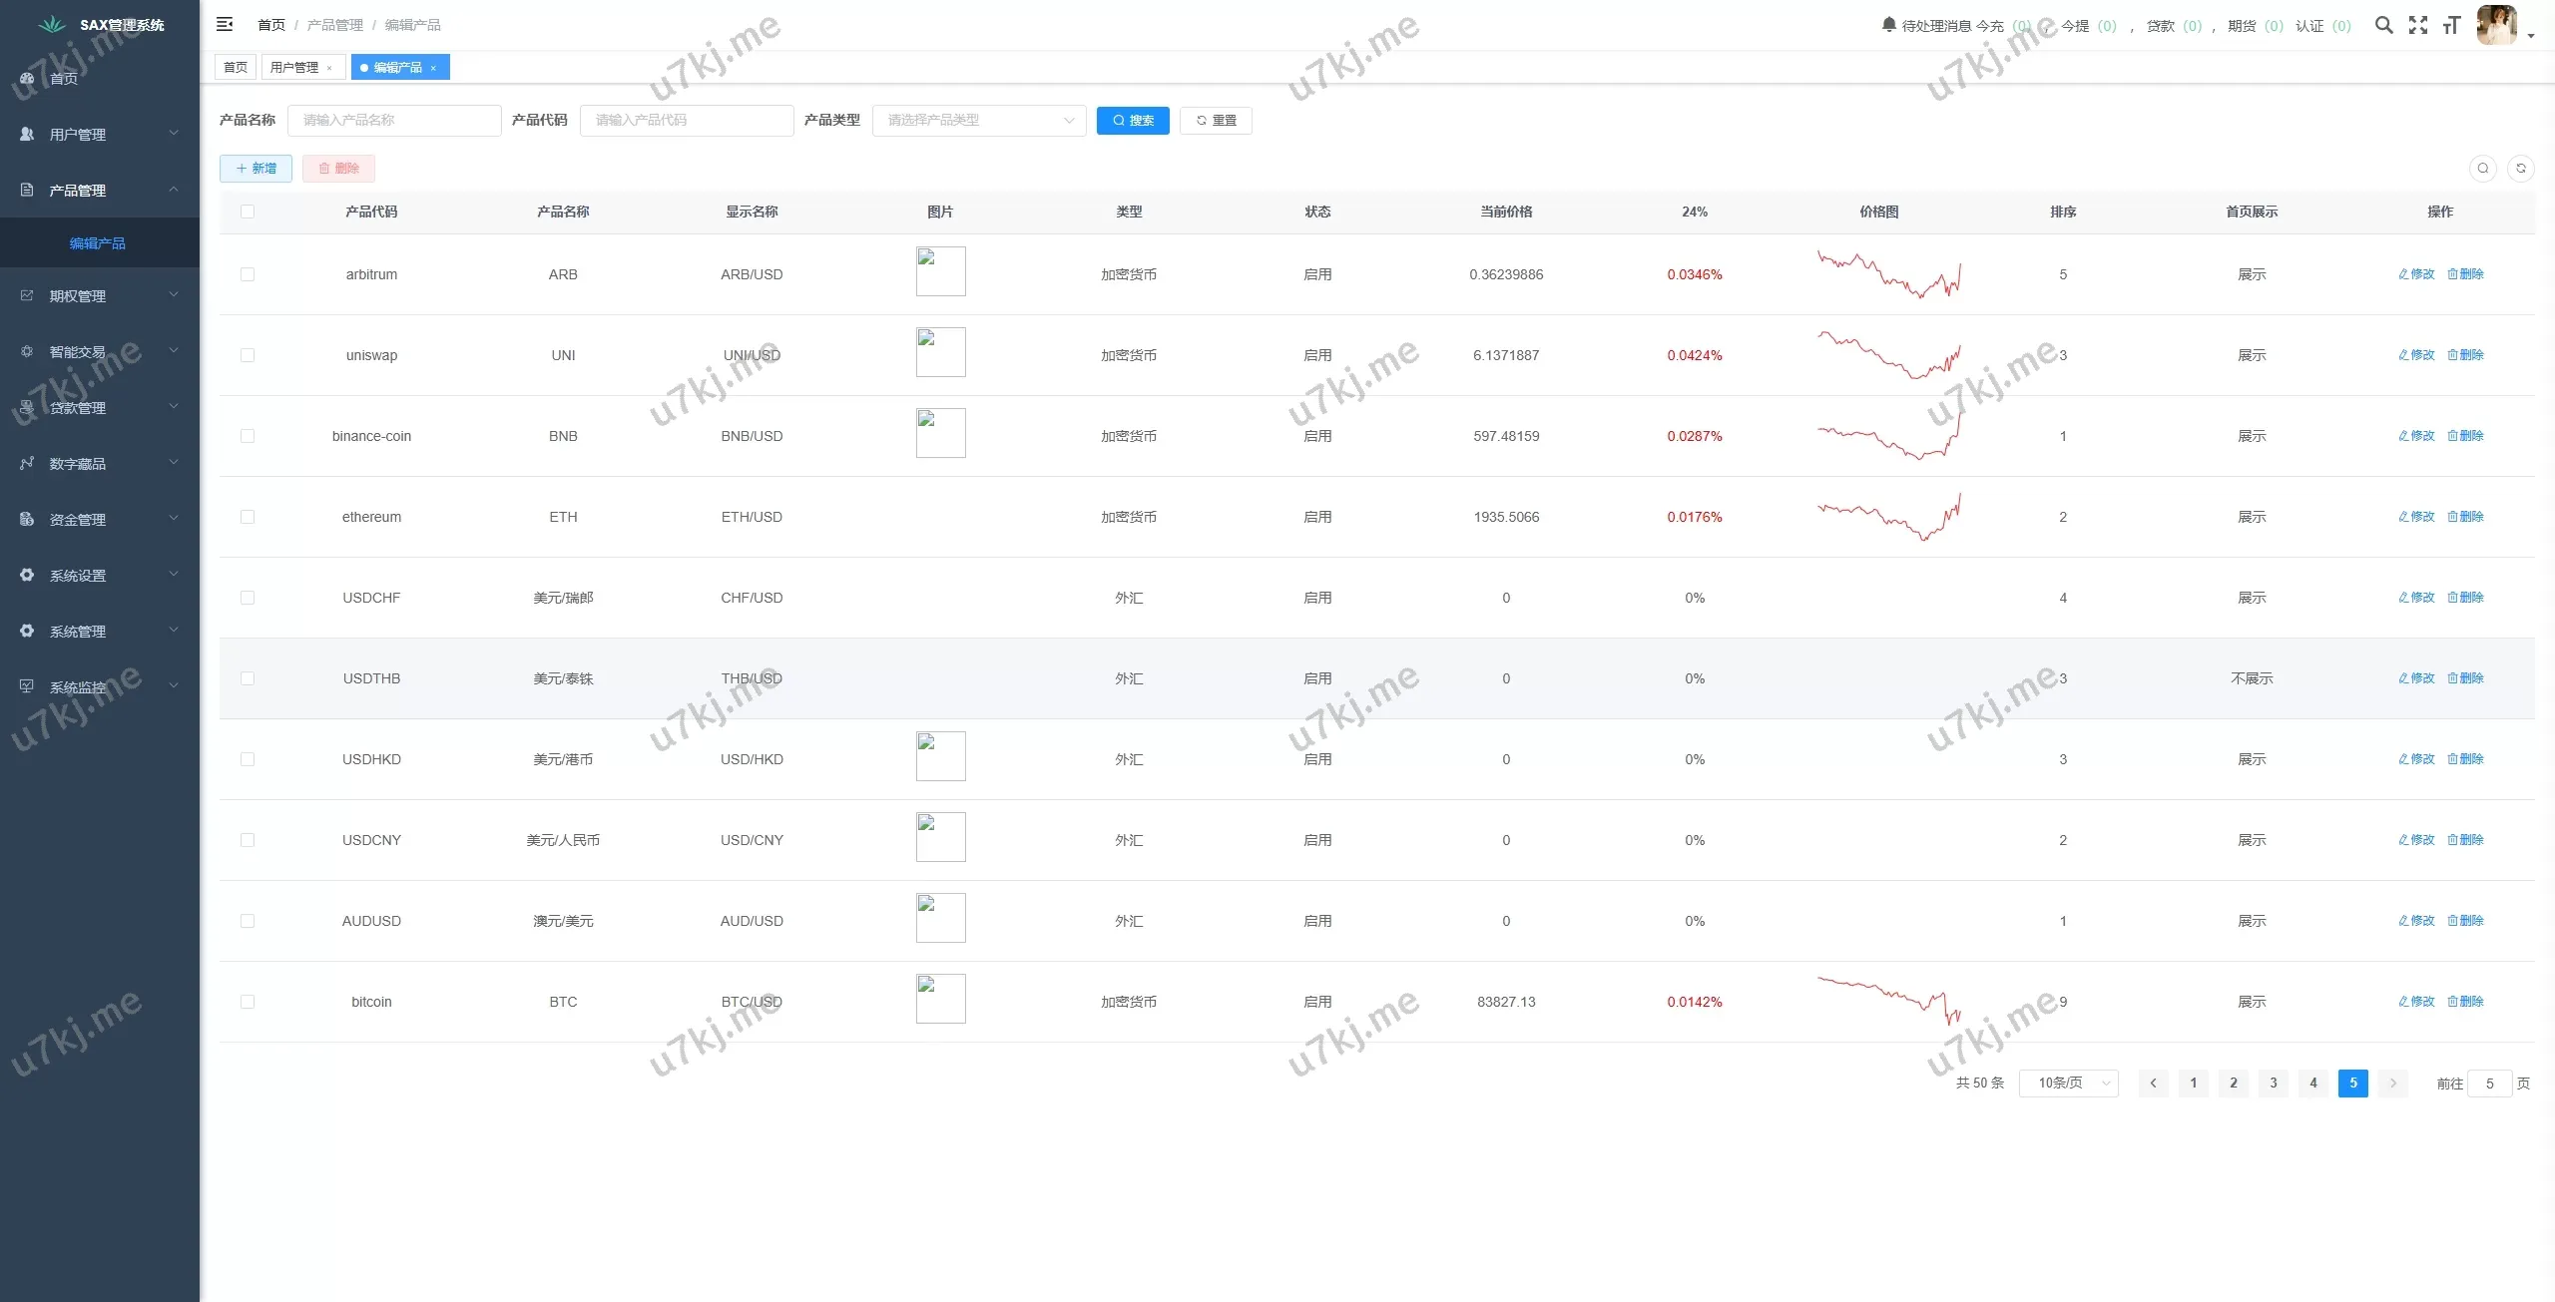Tick the checkbox for the arbitrum row
Viewport: 2555px width, 1302px height.
[x=248, y=274]
